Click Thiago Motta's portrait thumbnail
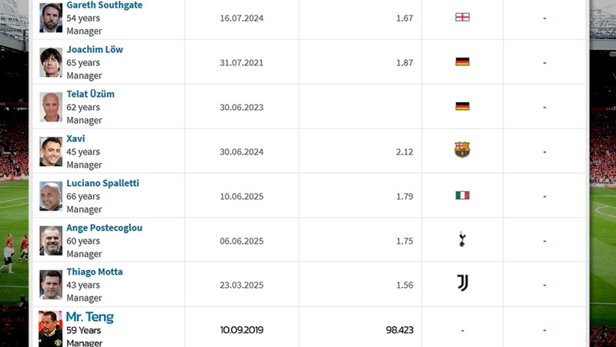 (x=51, y=285)
